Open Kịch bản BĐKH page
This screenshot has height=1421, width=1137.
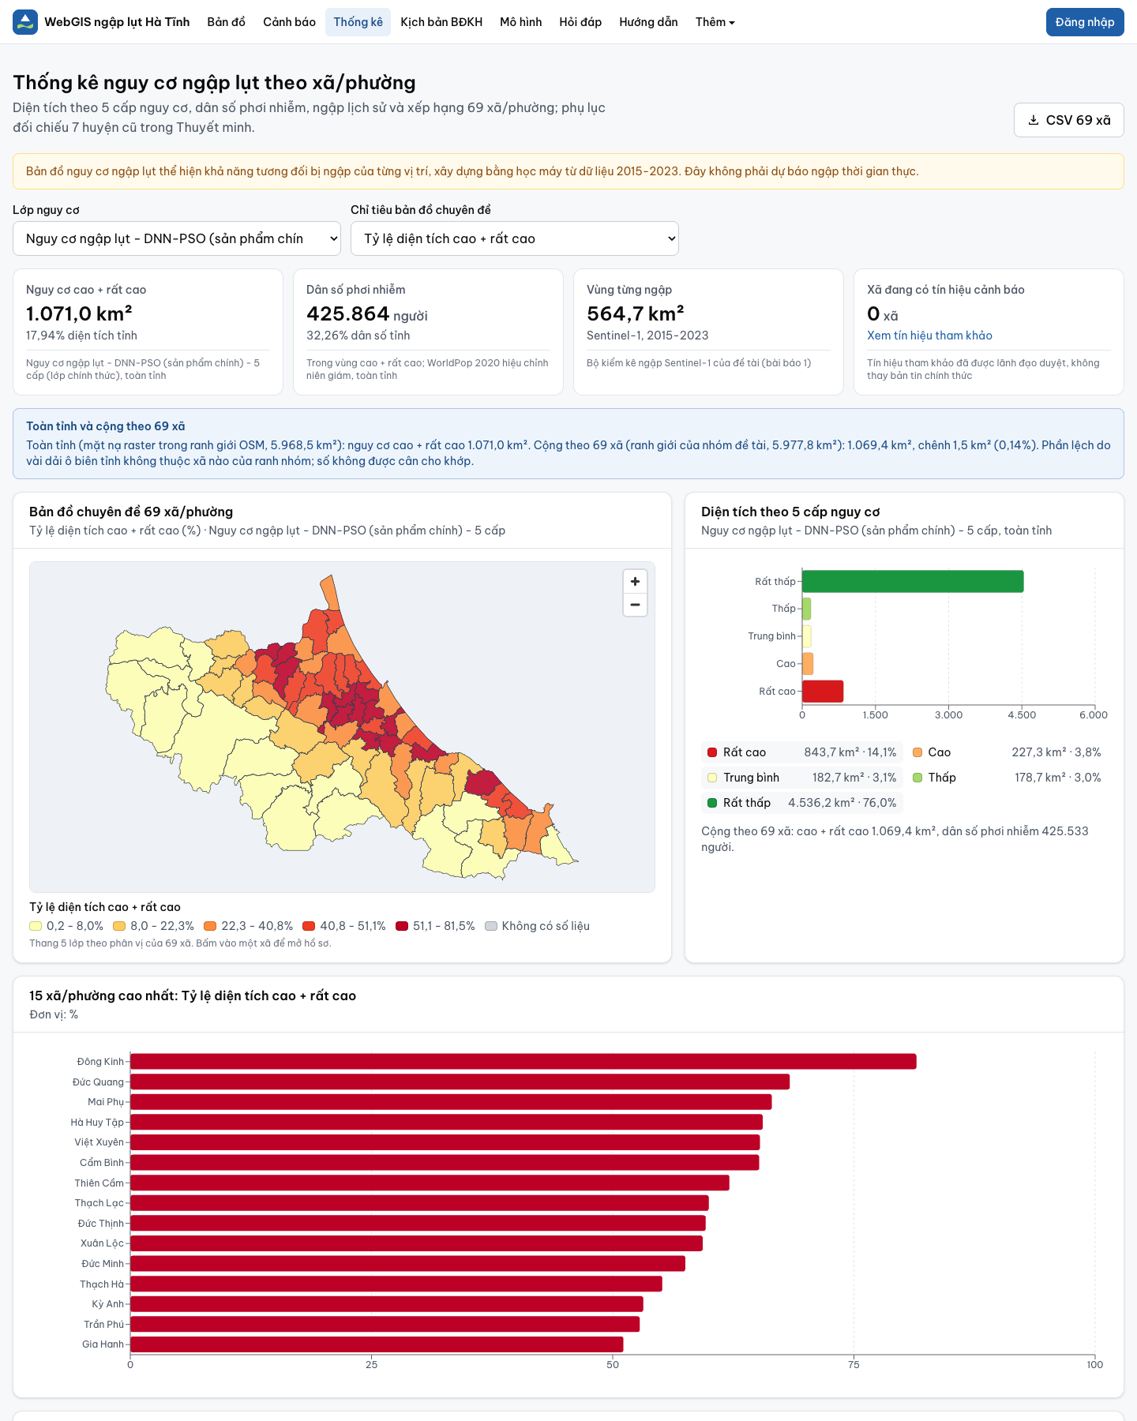(x=441, y=22)
